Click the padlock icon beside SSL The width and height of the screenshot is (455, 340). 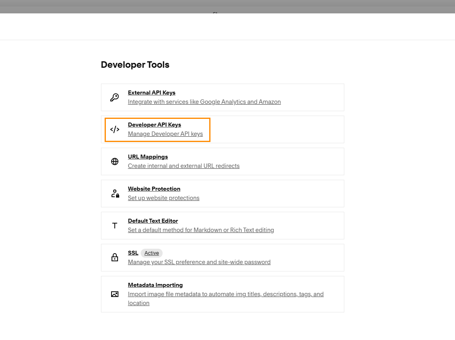pyautogui.click(x=115, y=258)
